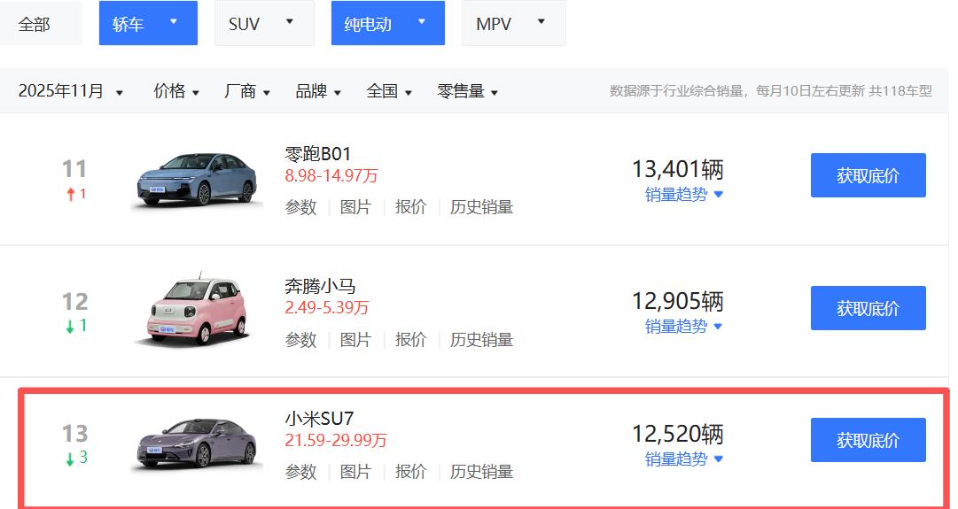Show 销量趋势 for 零跑B01

tap(683, 195)
